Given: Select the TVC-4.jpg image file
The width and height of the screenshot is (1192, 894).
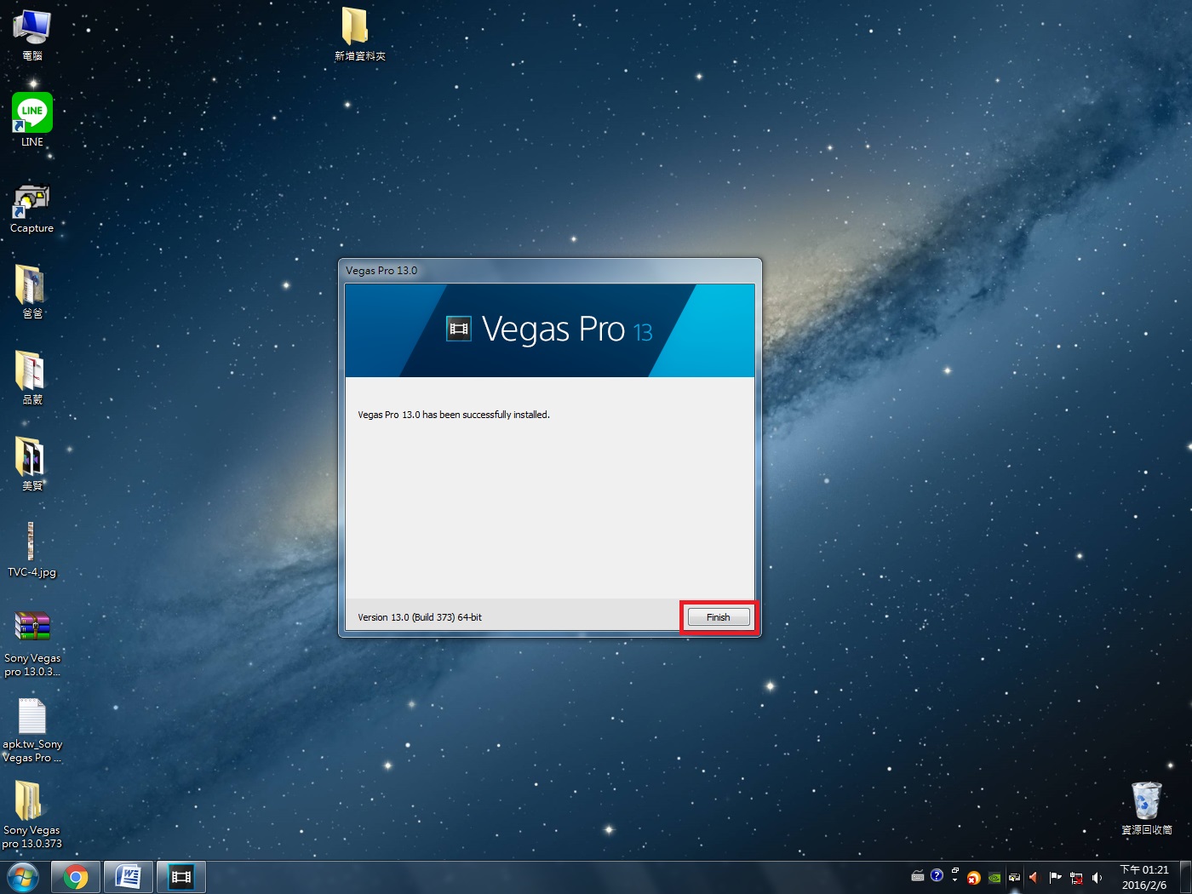Looking at the screenshot, I should (x=32, y=550).
